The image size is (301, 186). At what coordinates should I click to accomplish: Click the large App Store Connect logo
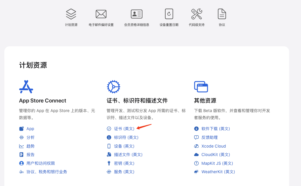pyautogui.click(x=26, y=87)
